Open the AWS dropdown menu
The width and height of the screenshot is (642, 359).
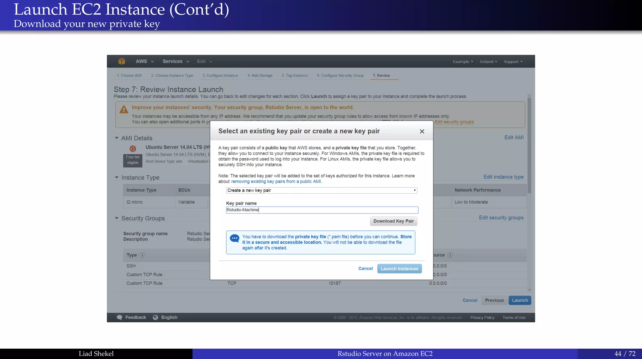click(x=145, y=61)
